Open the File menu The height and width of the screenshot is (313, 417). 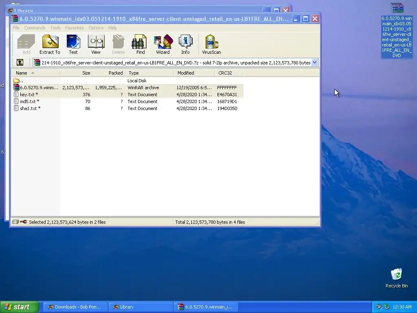(x=16, y=28)
